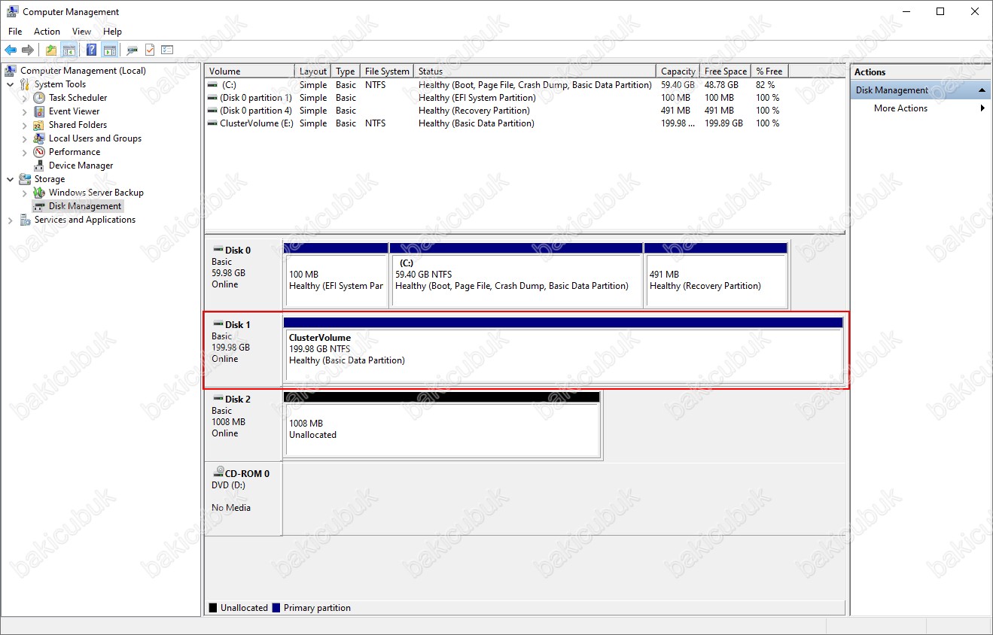Sort by the Volume column header

pos(249,71)
